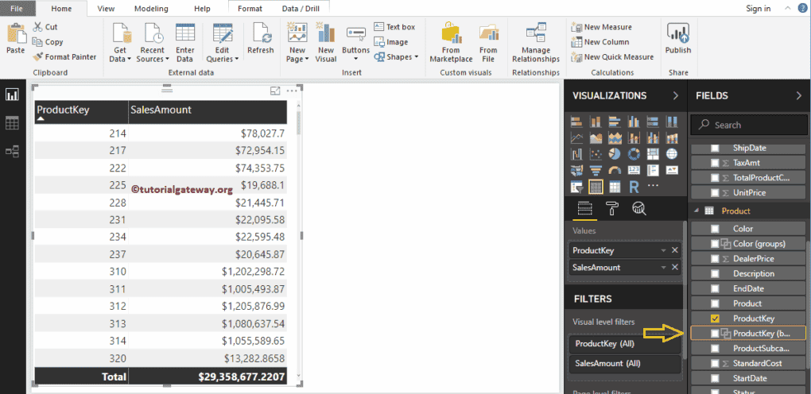Open the Get Data dropdown
Screen dimensions: 811x394
120,44
